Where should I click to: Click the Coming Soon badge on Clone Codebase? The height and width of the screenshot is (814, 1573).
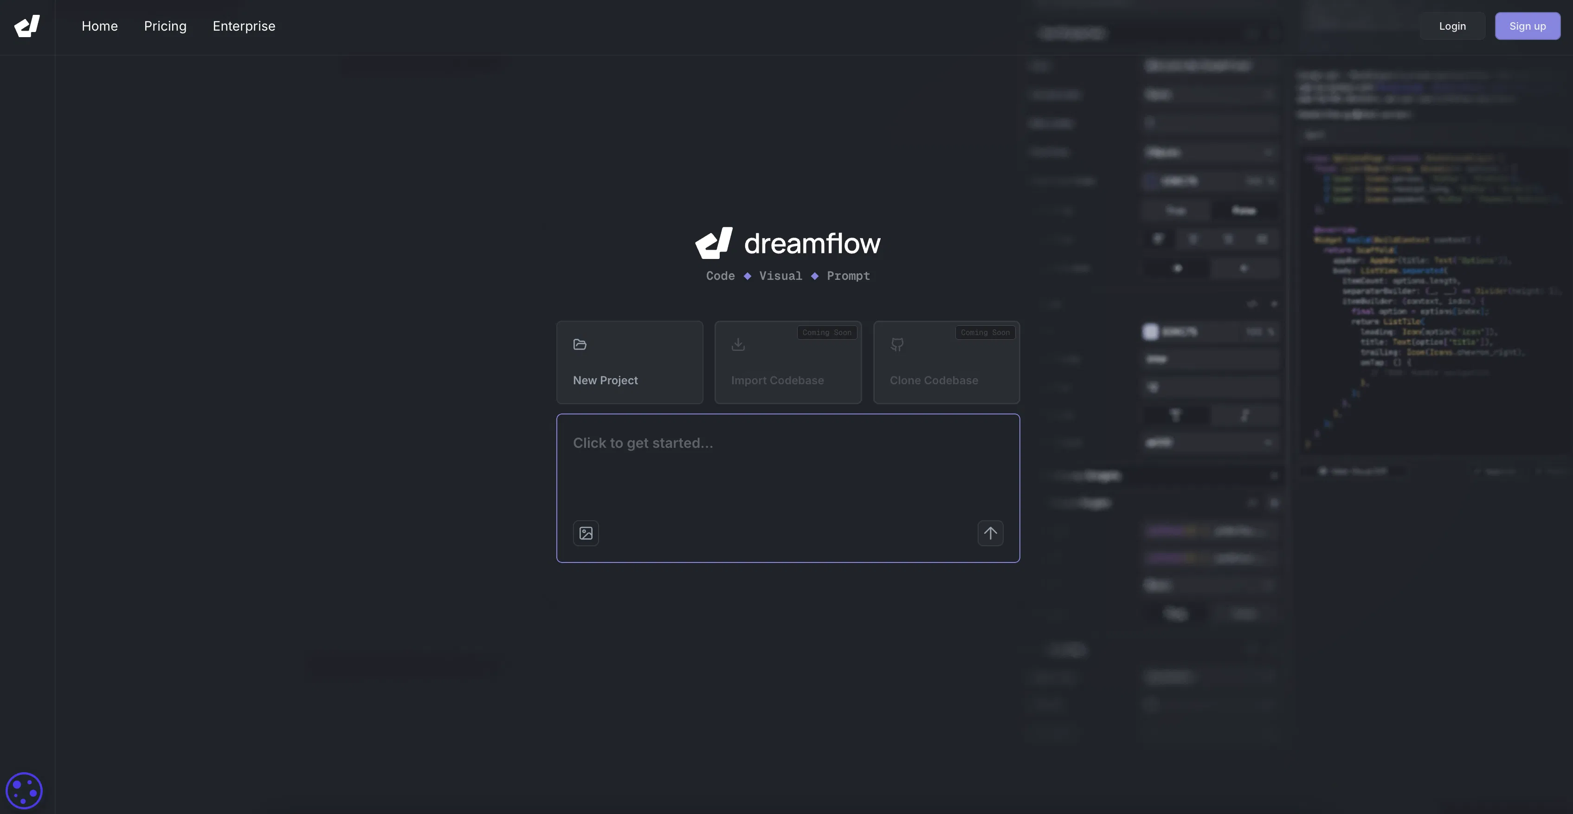pos(985,332)
